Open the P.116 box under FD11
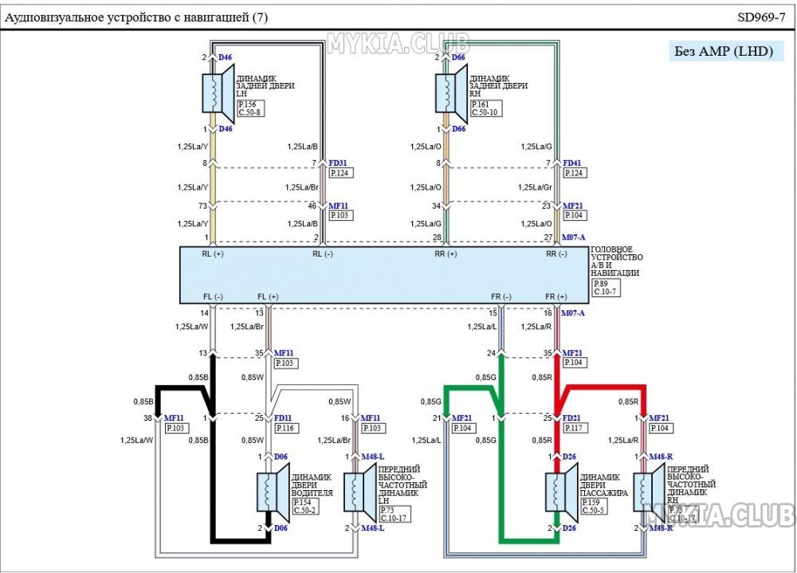 [285, 428]
